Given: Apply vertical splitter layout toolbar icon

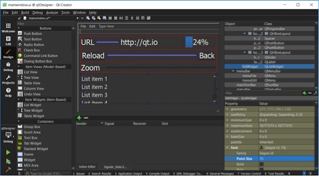Looking at the screenshot, I should (x=127, y=18).
